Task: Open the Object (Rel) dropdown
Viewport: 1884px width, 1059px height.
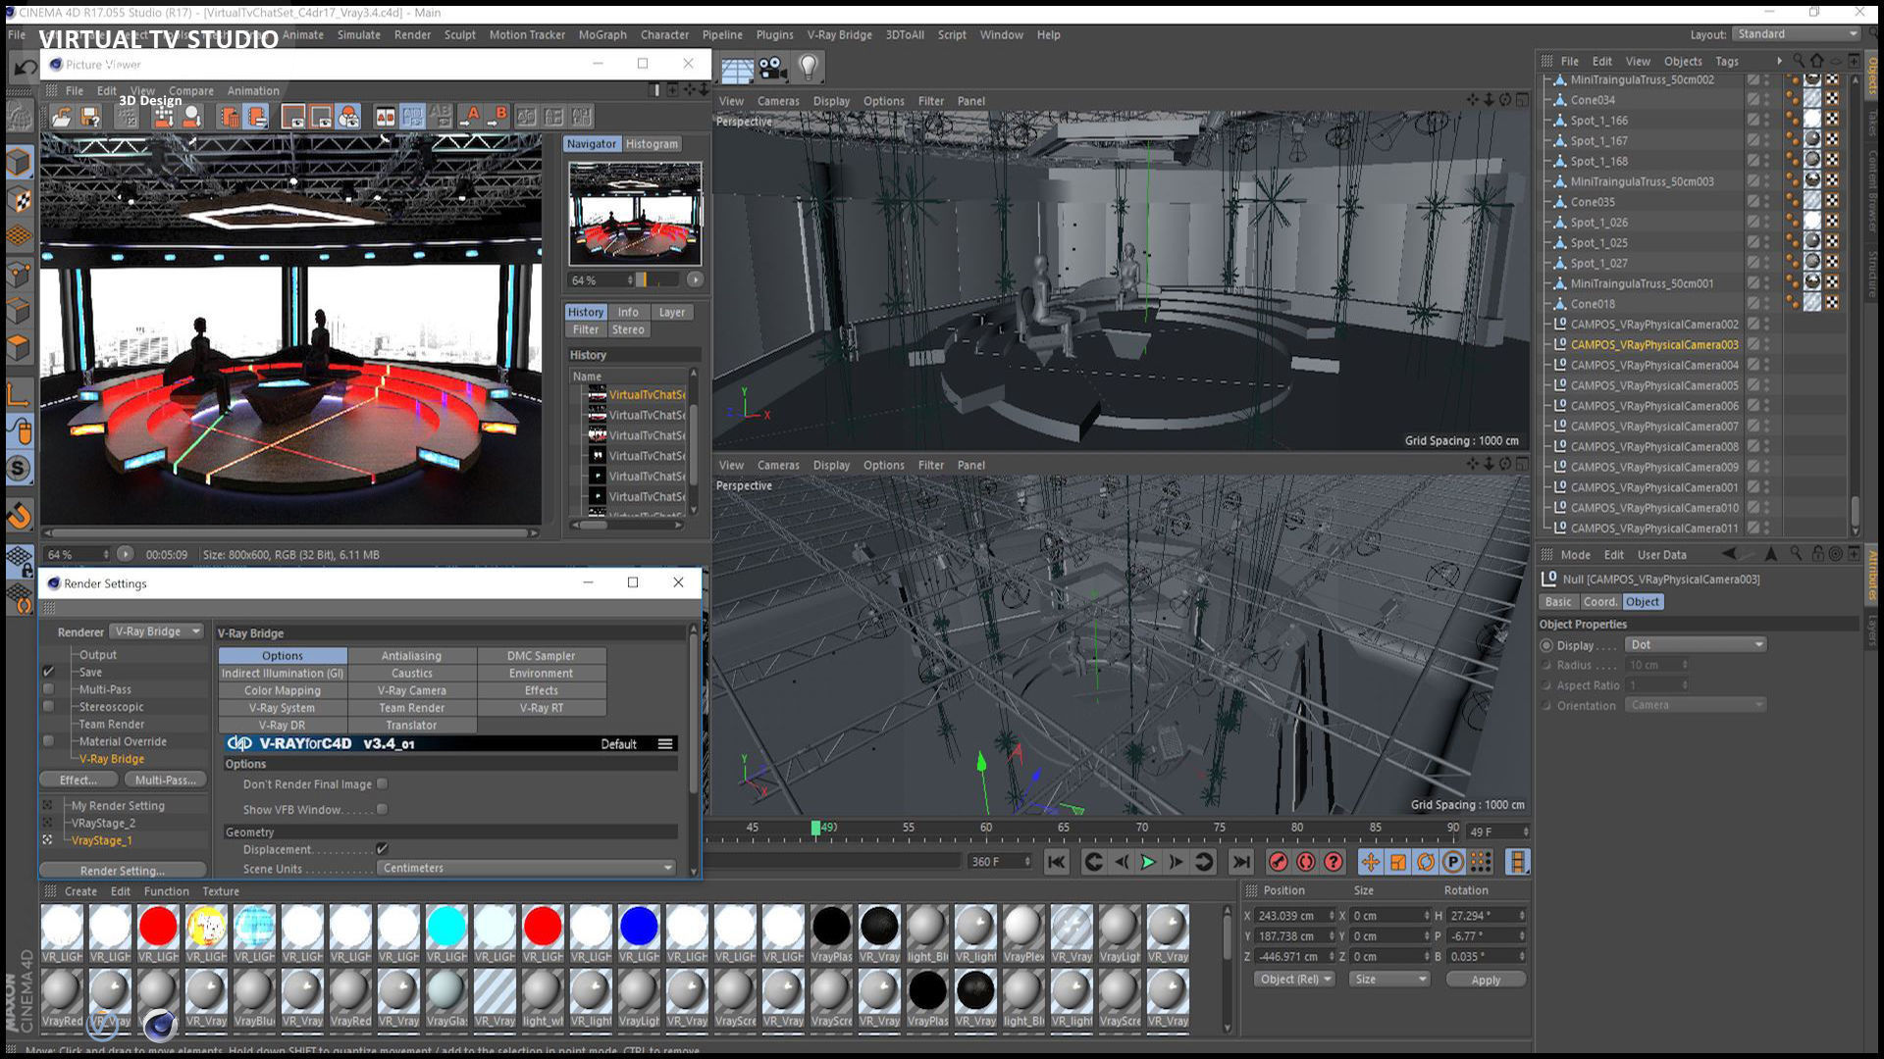Action: [1293, 980]
